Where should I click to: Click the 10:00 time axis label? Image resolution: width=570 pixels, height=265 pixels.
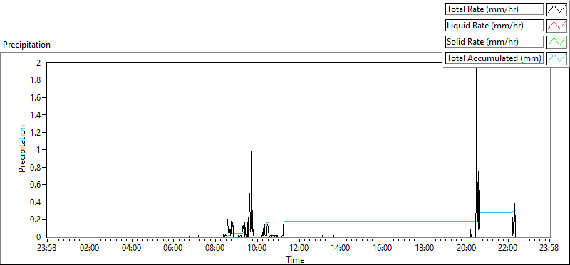tap(257, 249)
